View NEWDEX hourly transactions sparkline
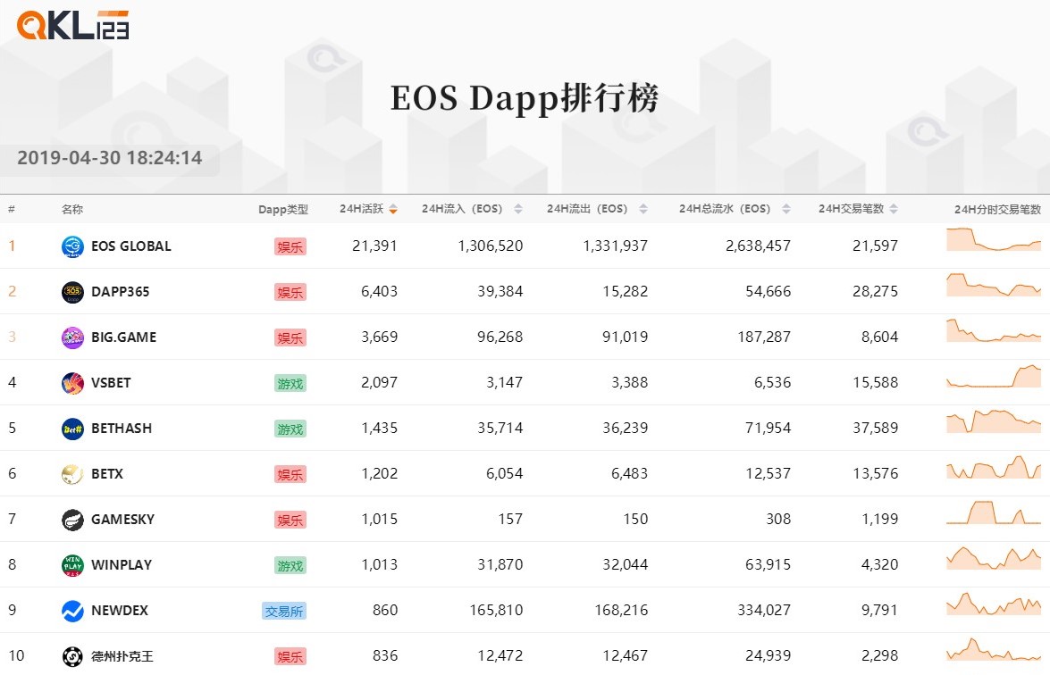Image resolution: width=1050 pixels, height=675 pixels. 994,604
